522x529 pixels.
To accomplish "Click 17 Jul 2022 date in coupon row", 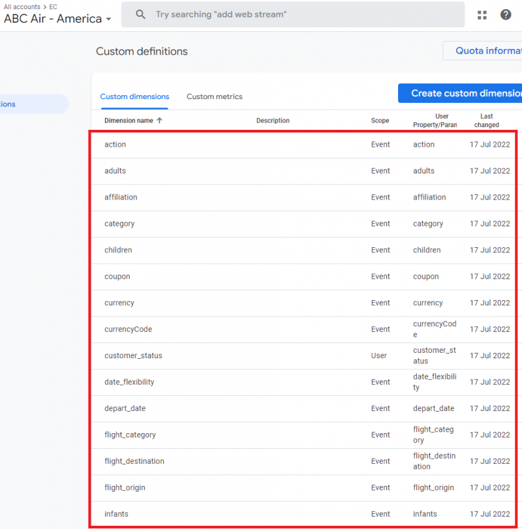I will 489,277.
